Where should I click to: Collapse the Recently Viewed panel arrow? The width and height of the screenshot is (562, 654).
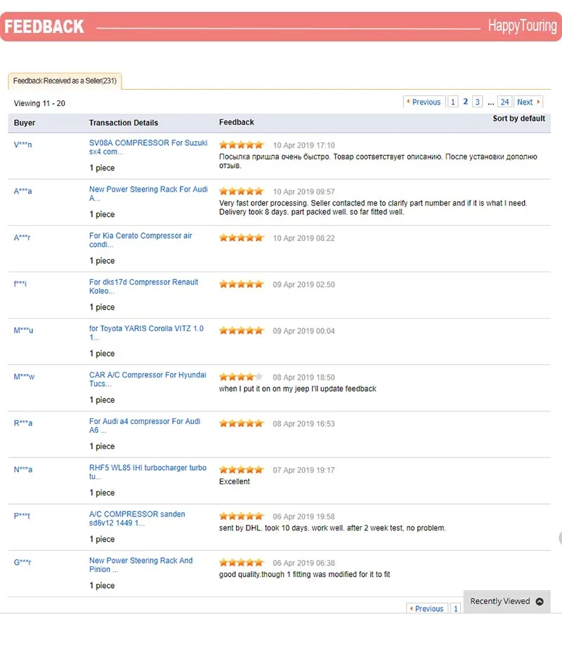540,601
